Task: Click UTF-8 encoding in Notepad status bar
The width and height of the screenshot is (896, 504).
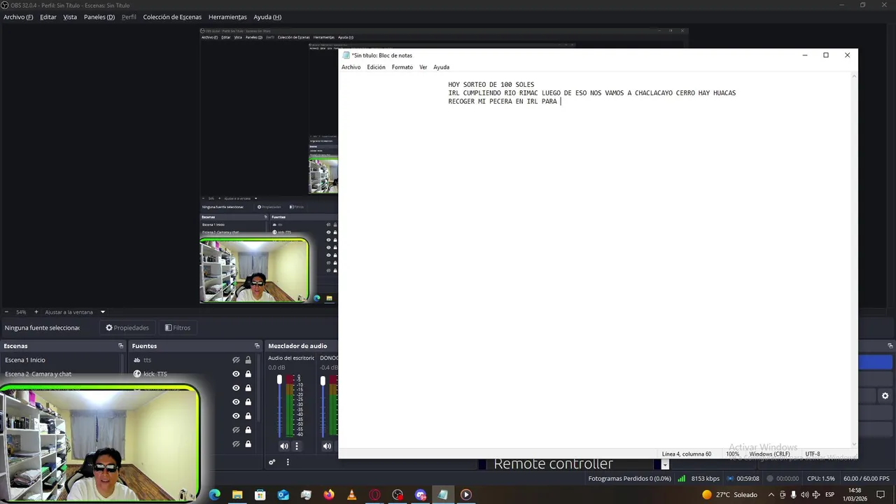Action: click(x=813, y=454)
